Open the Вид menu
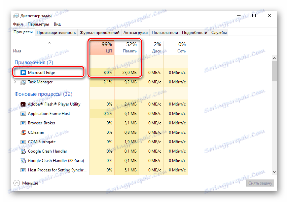This screenshot has height=202, width=288. pos(57,24)
